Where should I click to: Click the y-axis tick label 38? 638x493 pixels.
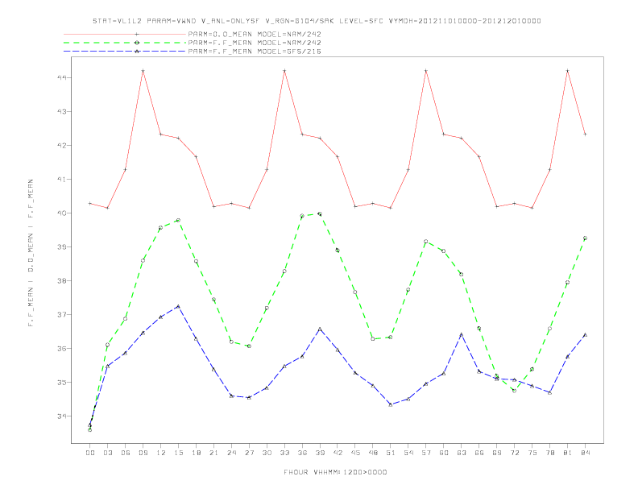tap(62, 280)
